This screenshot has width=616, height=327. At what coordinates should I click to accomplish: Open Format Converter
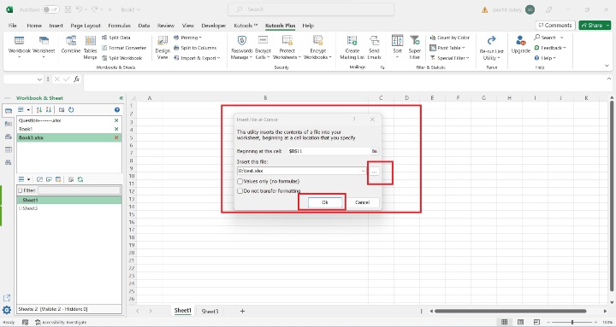(124, 48)
